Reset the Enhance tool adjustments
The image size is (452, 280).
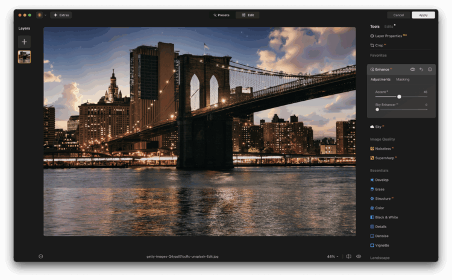click(x=421, y=69)
